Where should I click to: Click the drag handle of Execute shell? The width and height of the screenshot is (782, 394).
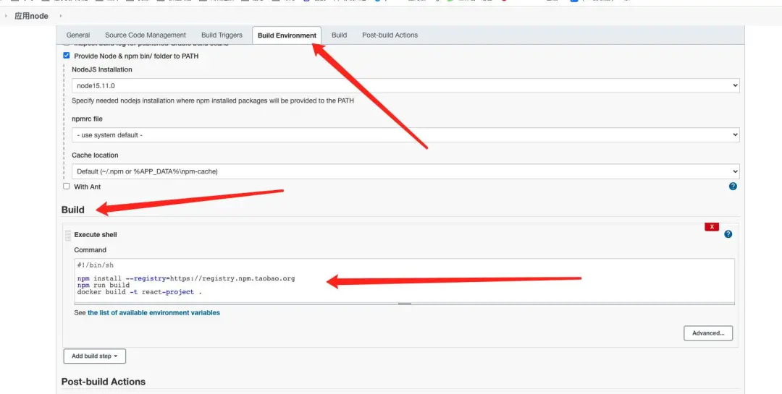[68, 236]
